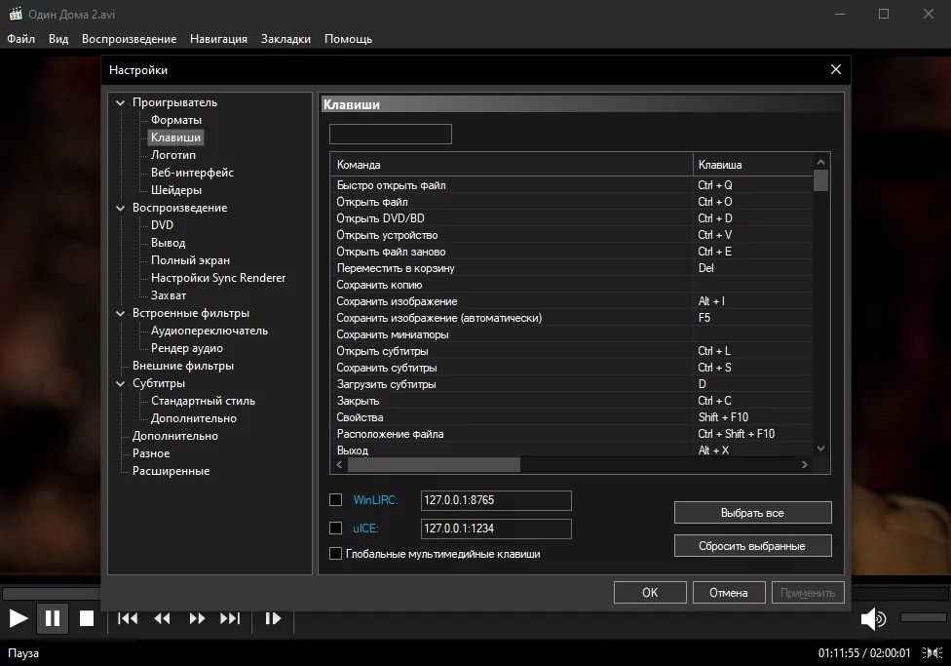Enable the WinLIRC checkbox
The width and height of the screenshot is (951, 666).
[x=335, y=499]
